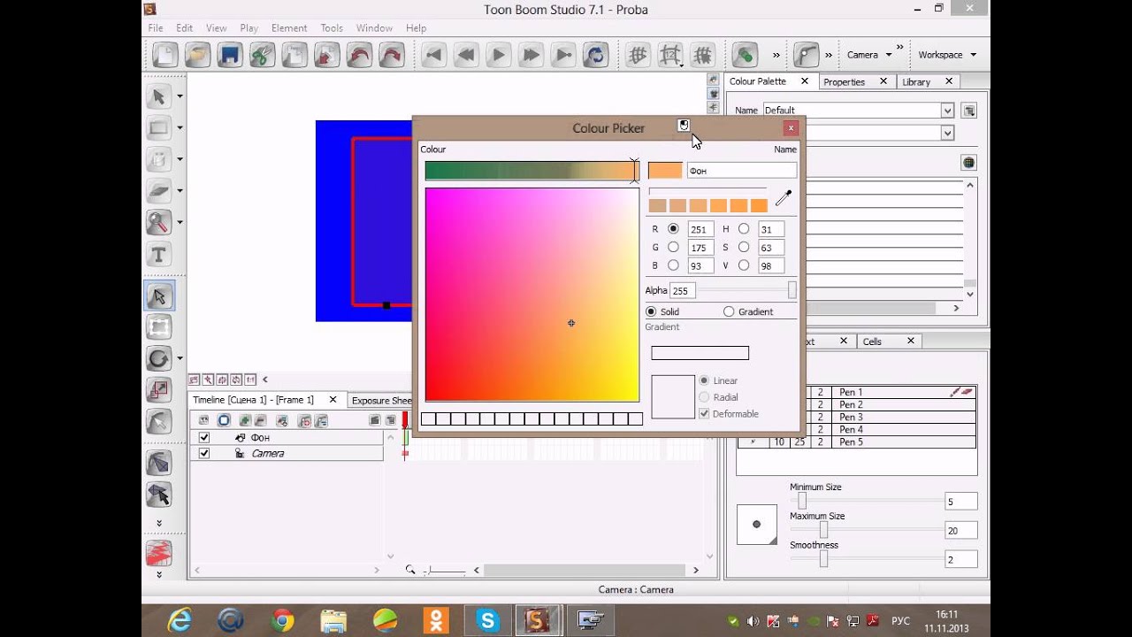Select the B radio button
The width and height of the screenshot is (1132, 637).
pyautogui.click(x=673, y=265)
